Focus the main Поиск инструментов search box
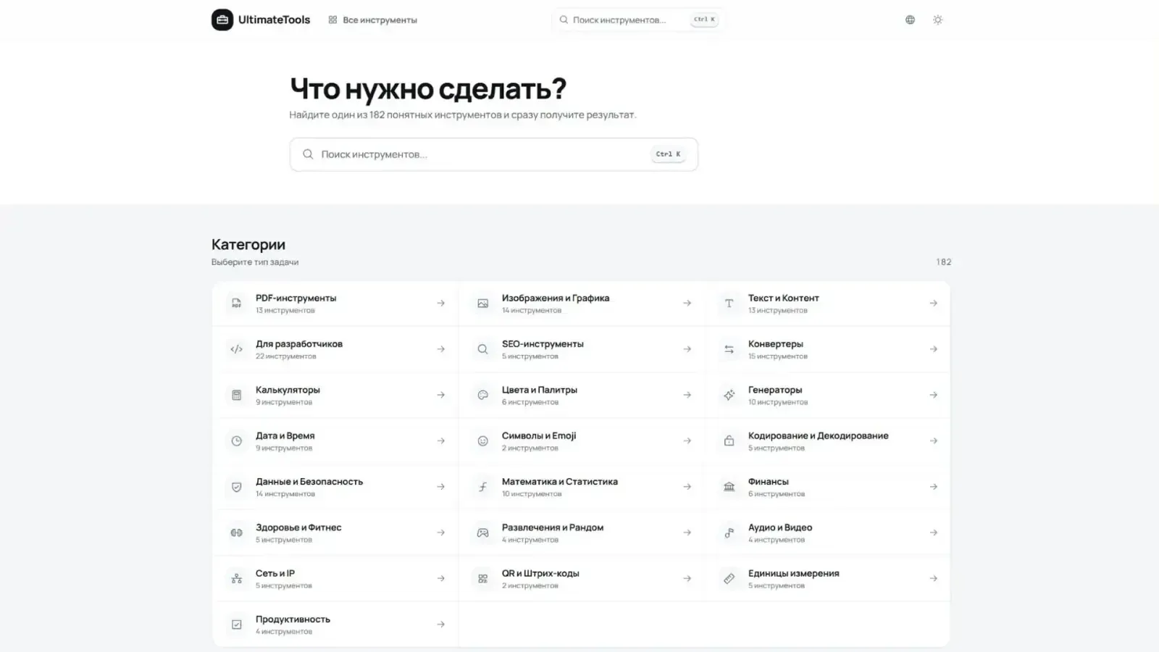The image size is (1159, 652). point(493,154)
